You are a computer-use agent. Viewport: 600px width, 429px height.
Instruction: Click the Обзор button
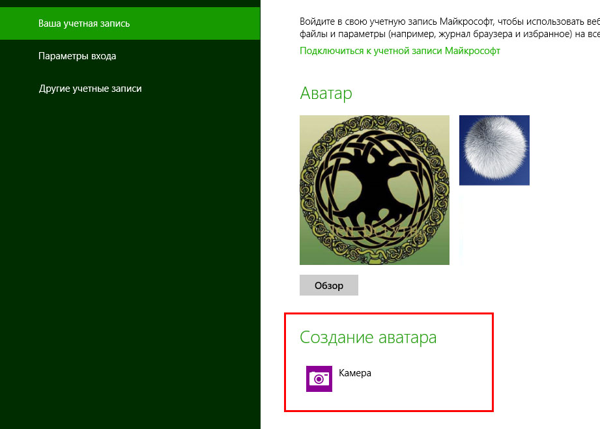point(329,285)
